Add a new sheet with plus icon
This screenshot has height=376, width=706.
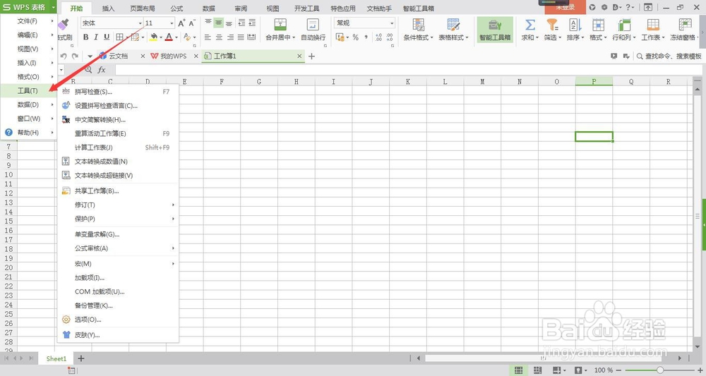(x=81, y=358)
